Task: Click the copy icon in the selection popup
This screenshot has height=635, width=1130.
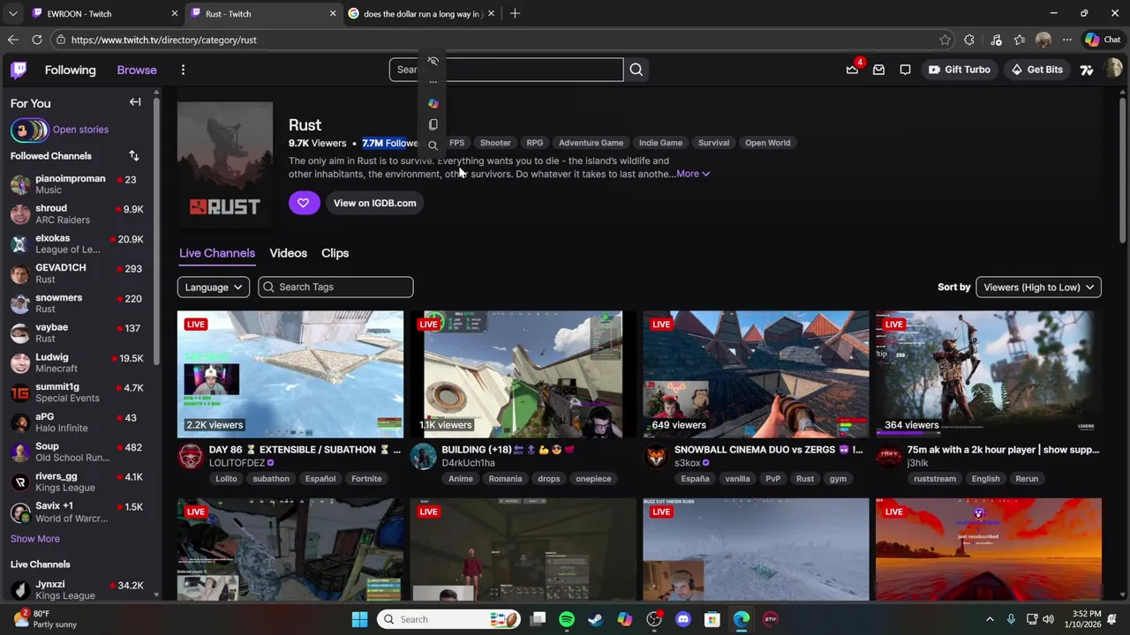Action: (433, 125)
